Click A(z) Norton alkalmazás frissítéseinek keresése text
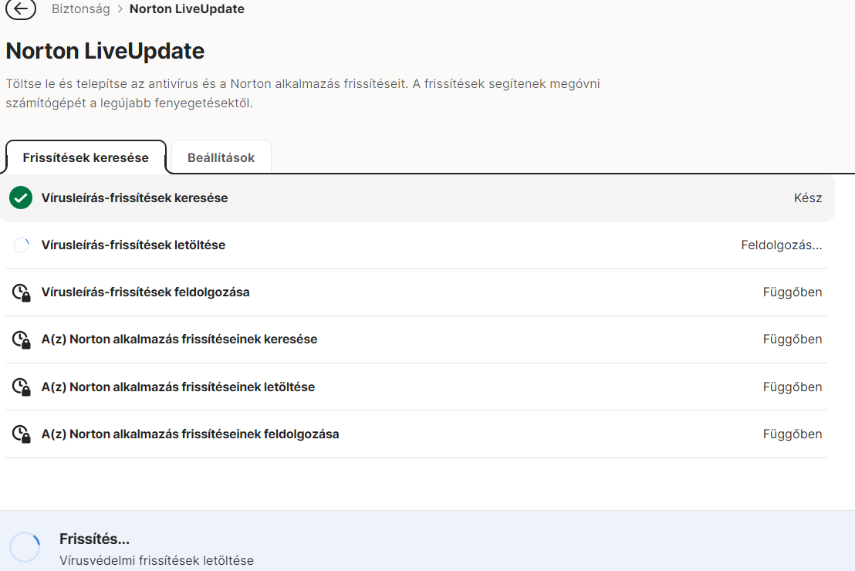The height and width of the screenshot is (571, 855). coord(179,340)
